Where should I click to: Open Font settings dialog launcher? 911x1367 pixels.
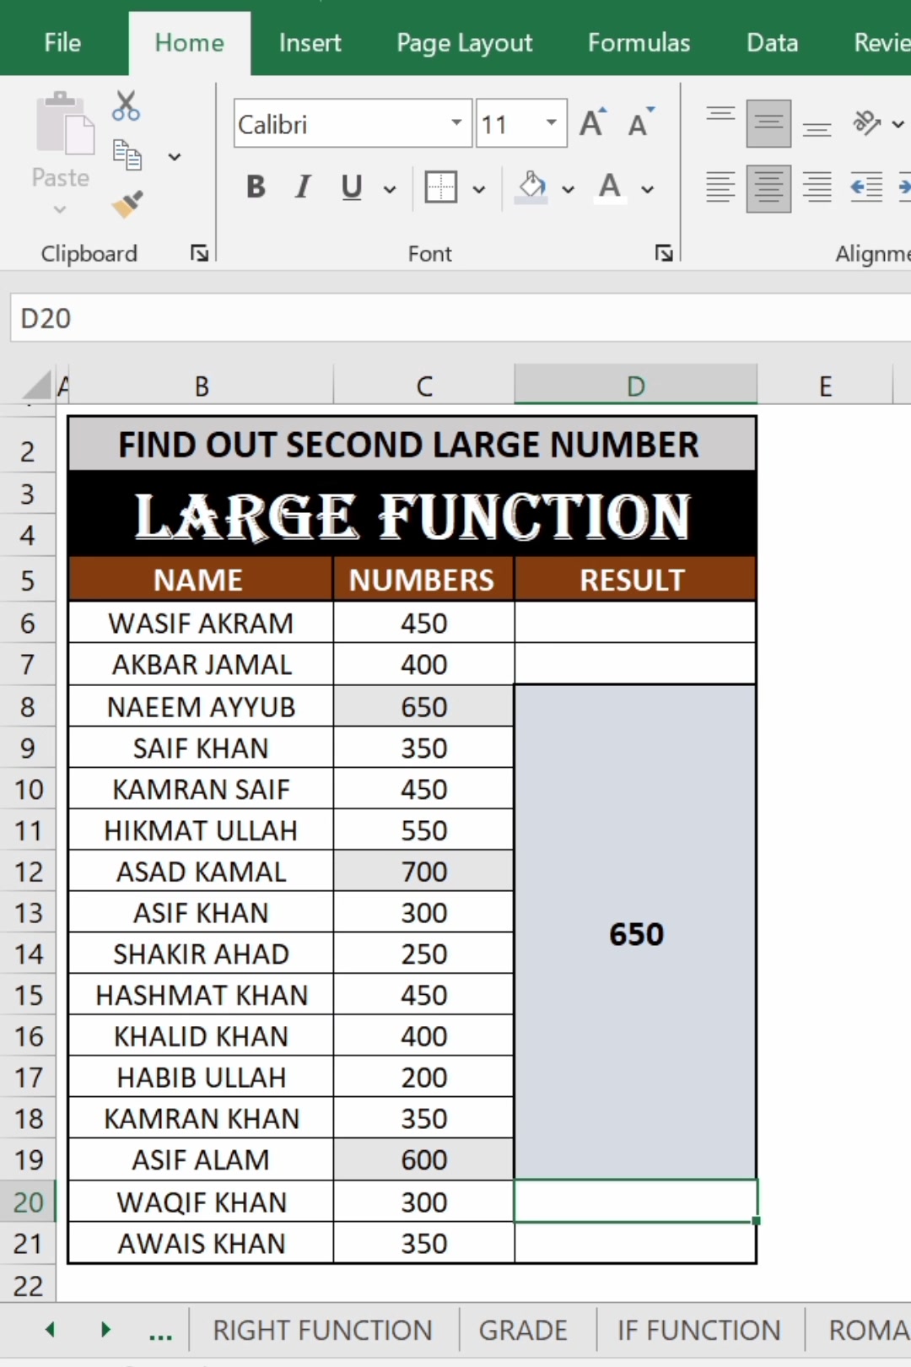click(x=664, y=253)
